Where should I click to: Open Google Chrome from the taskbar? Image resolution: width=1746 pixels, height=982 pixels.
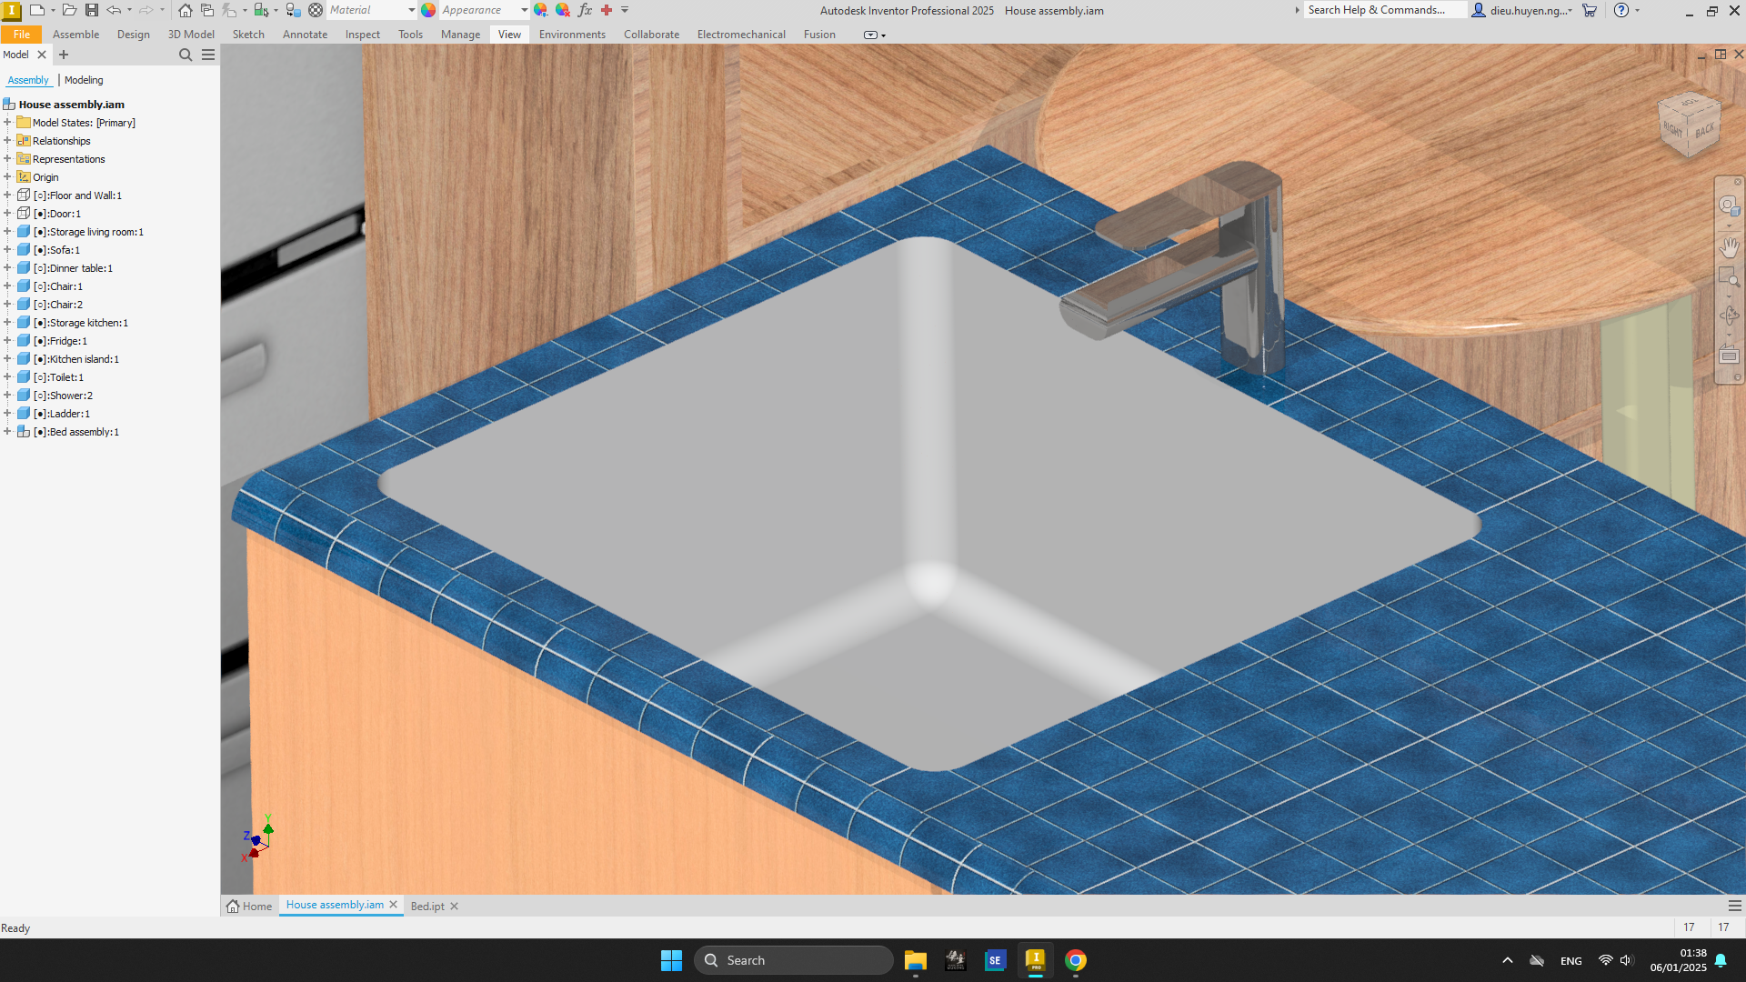click(x=1076, y=960)
